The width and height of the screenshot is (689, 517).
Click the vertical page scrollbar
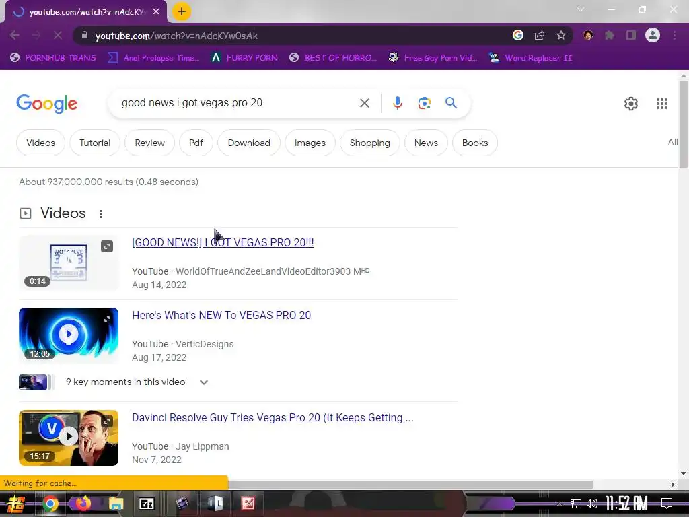click(x=684, y=124)
